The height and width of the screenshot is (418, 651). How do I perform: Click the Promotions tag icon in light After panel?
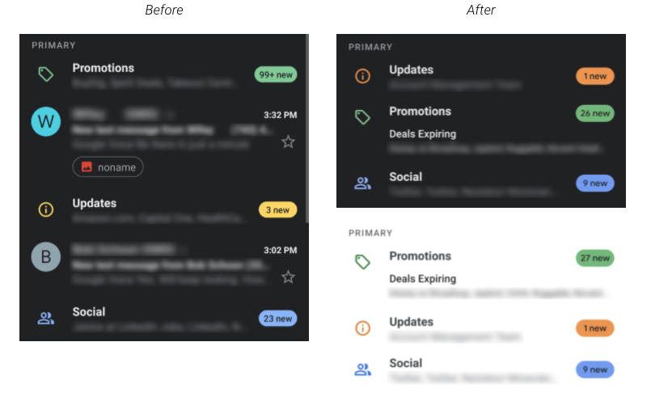362,262
